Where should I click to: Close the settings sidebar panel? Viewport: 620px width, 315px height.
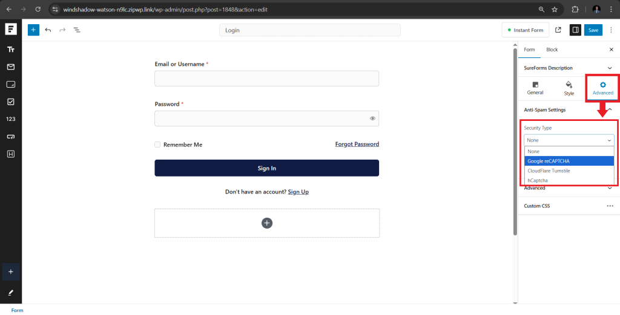(x=611, y=50)
